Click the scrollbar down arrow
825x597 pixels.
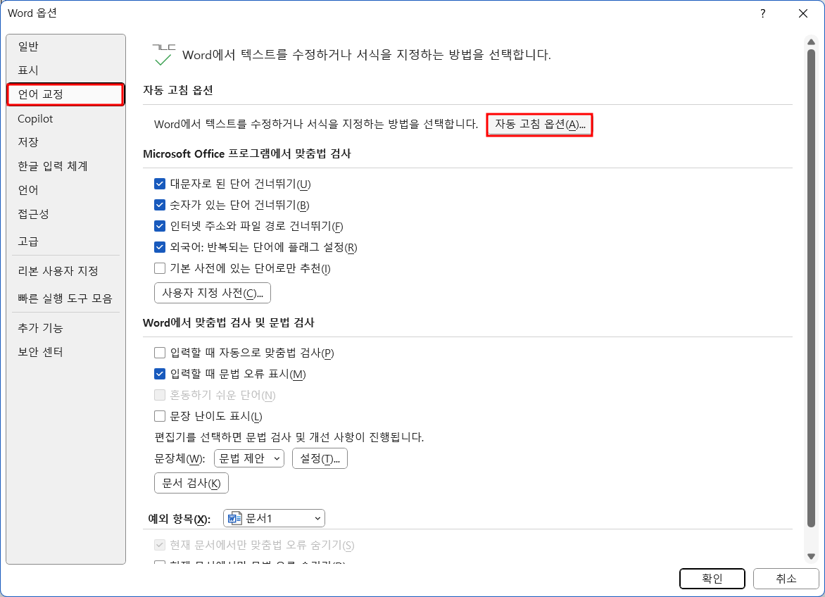pyautogui.click(x=811, y=556)
